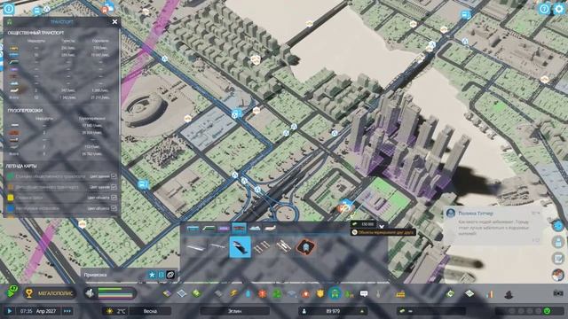Toggle the middle snapping option icon

coord(162,275)
